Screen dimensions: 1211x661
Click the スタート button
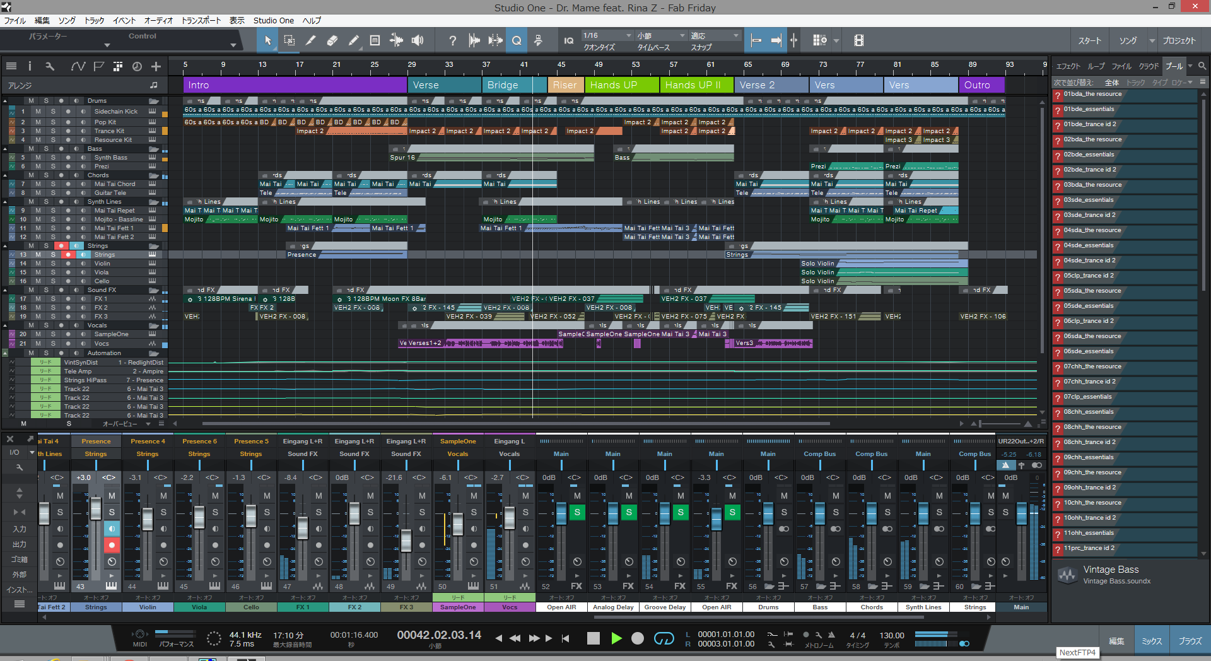(x=1089, y=40)
